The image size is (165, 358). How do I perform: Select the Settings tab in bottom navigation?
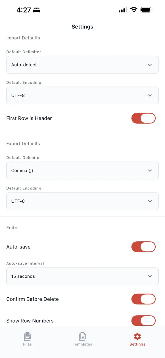137,339
